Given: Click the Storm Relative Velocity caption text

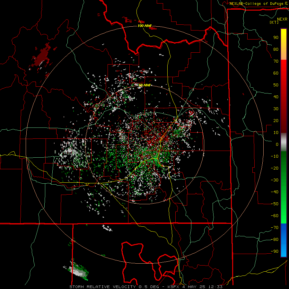Looking at the screenshot, I should click(146, 287).
